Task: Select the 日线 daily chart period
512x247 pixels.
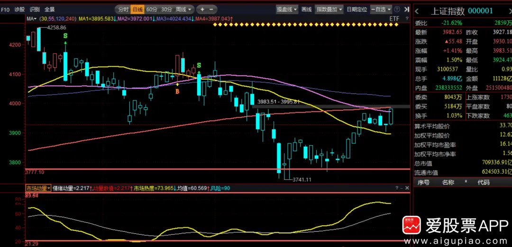Action: coord(137,9)
